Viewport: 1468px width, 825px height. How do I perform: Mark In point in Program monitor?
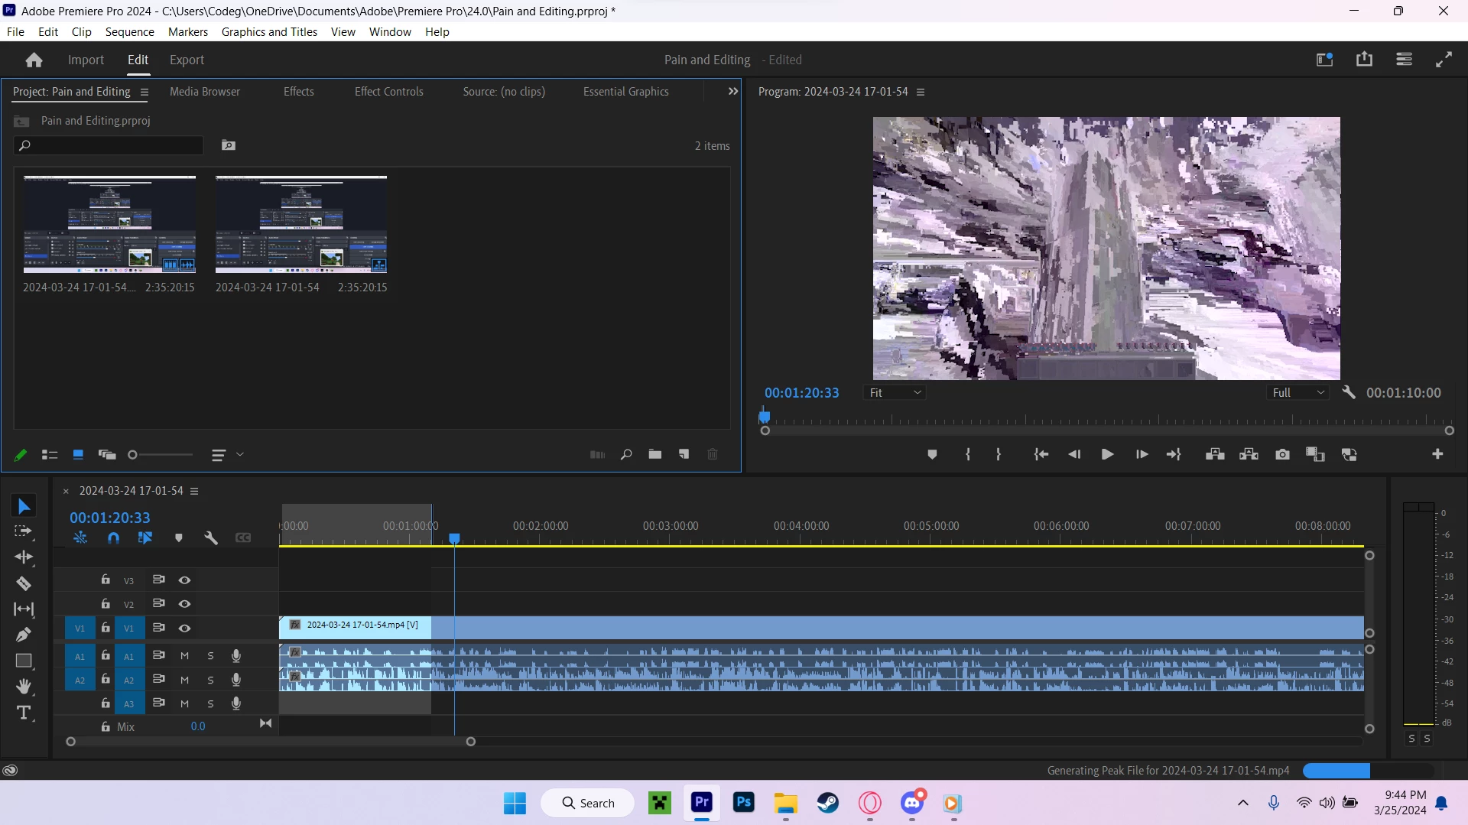tap(968, 455)
